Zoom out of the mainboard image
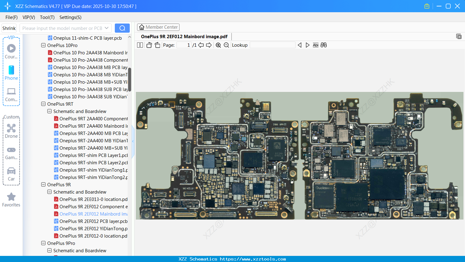This screenshot has height=262, width=465. [226, 45]
